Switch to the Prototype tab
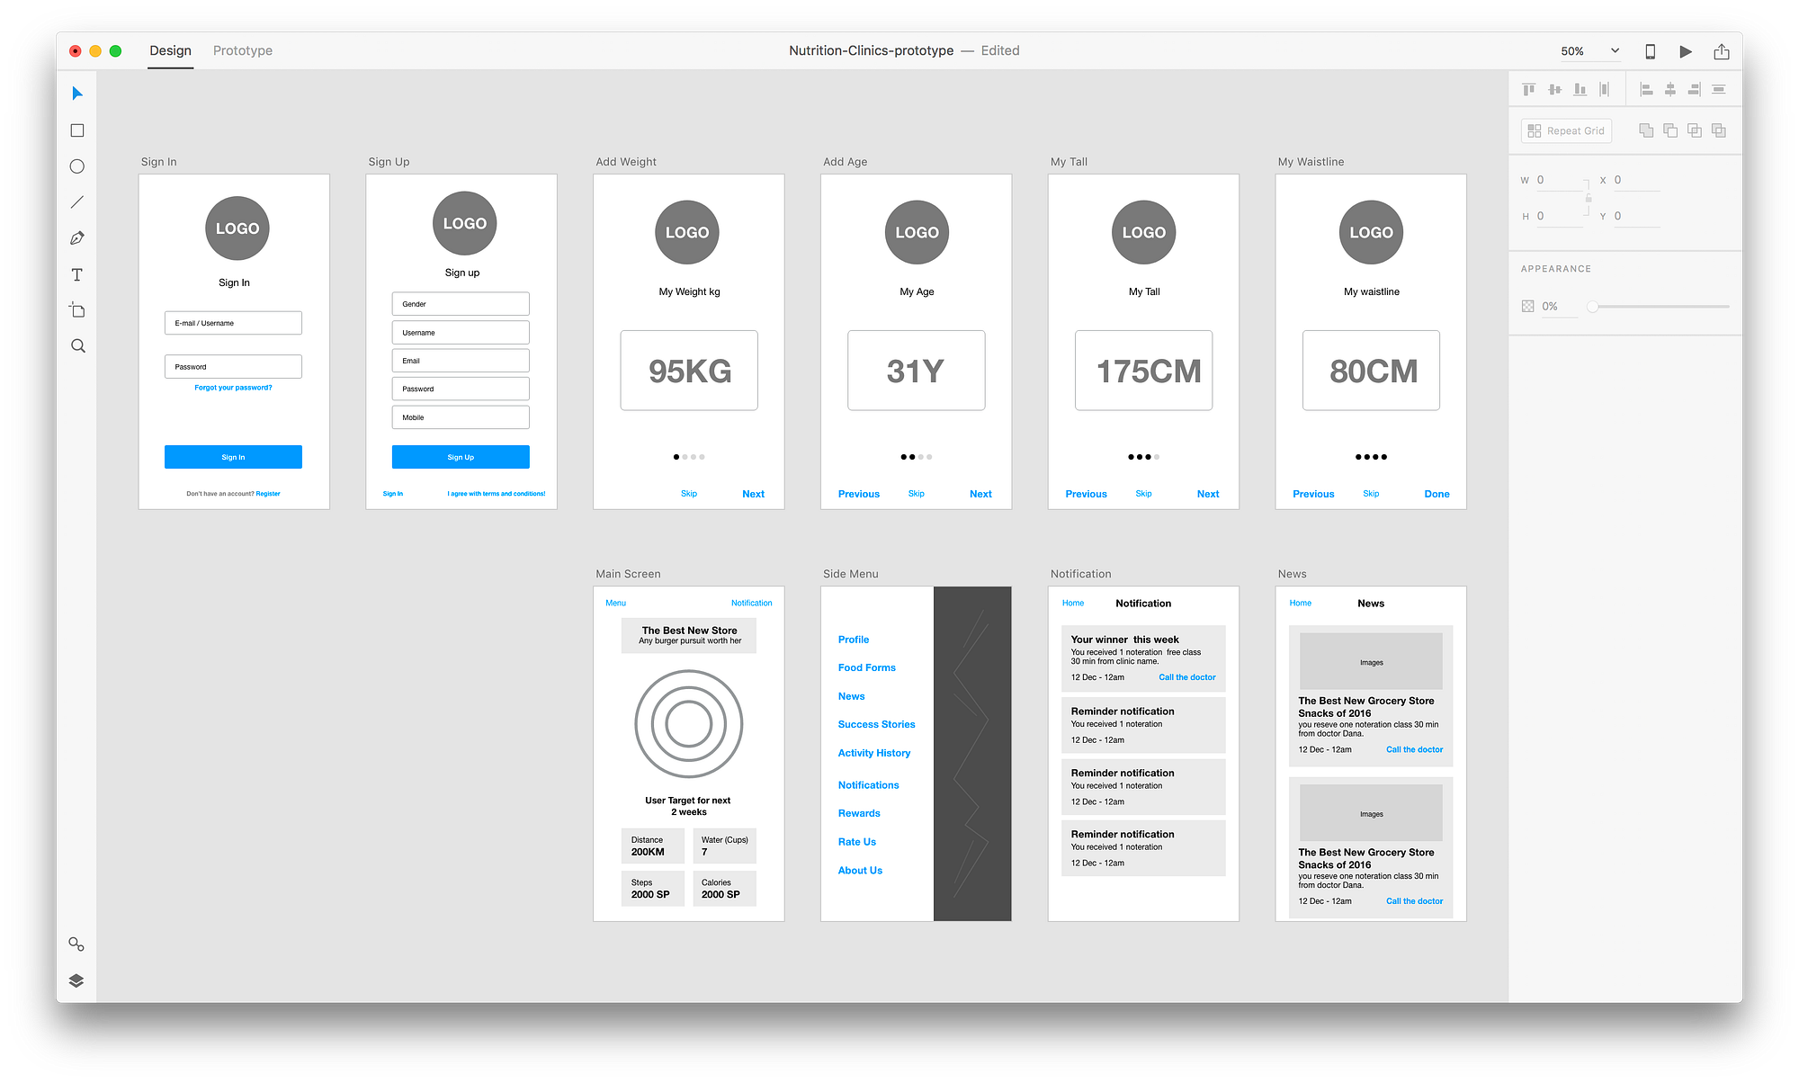Screen dimensions: 1799x1083 coord(243,50)
